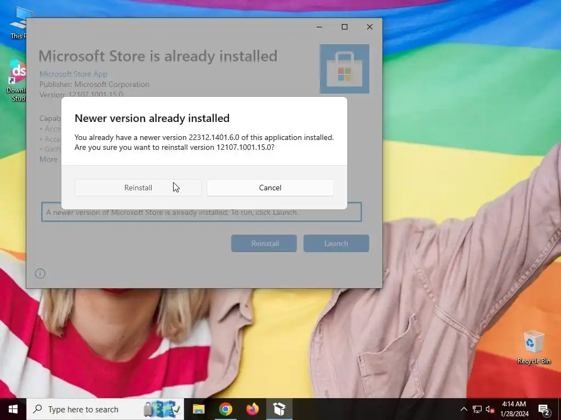This screenshot has height=420, width=561.
Task: Launch Google Chrome from taskbar
Action: click(225, 409)
